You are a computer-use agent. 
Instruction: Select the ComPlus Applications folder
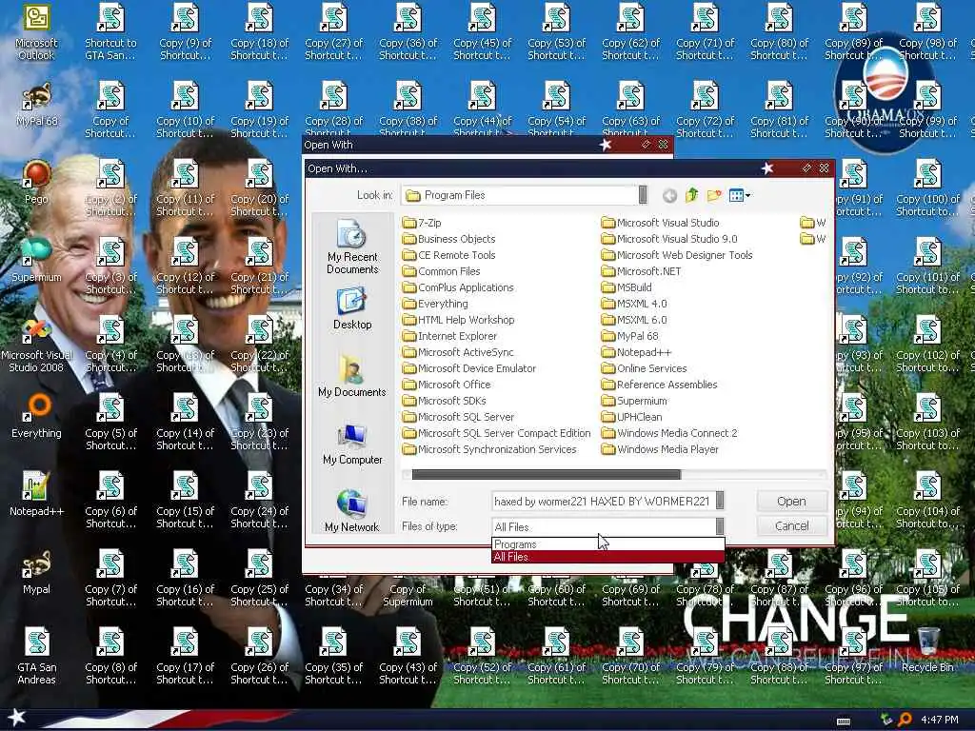[458, 287]
